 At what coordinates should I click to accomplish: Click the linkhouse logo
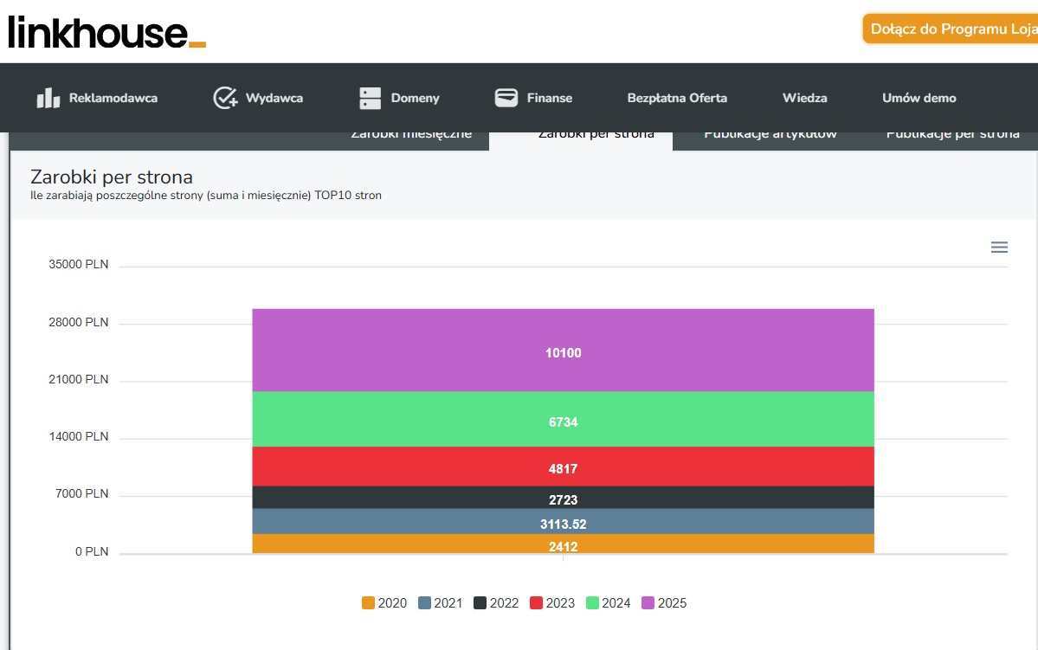[x=106, y=32]
